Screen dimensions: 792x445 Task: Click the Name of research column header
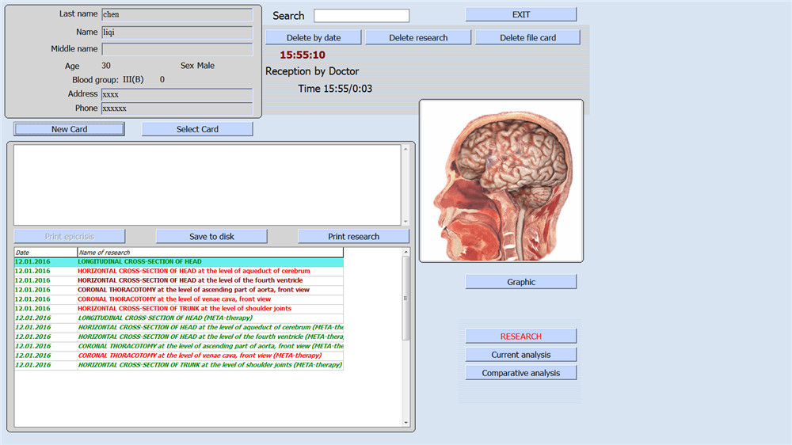point(210,252)
